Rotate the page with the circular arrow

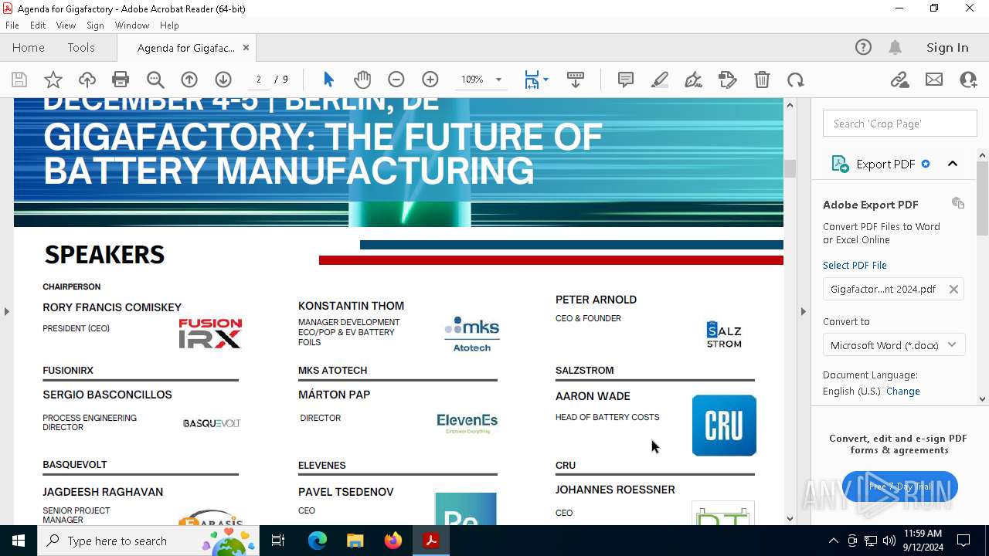(x=796, y=80)
